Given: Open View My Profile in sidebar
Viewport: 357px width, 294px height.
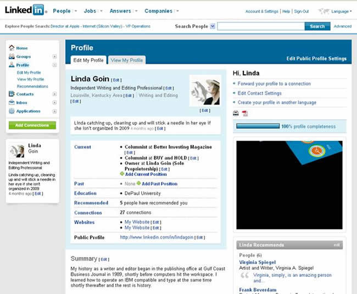Looking at the screenshot, I should pyautogui.click(x=31, y=79).
